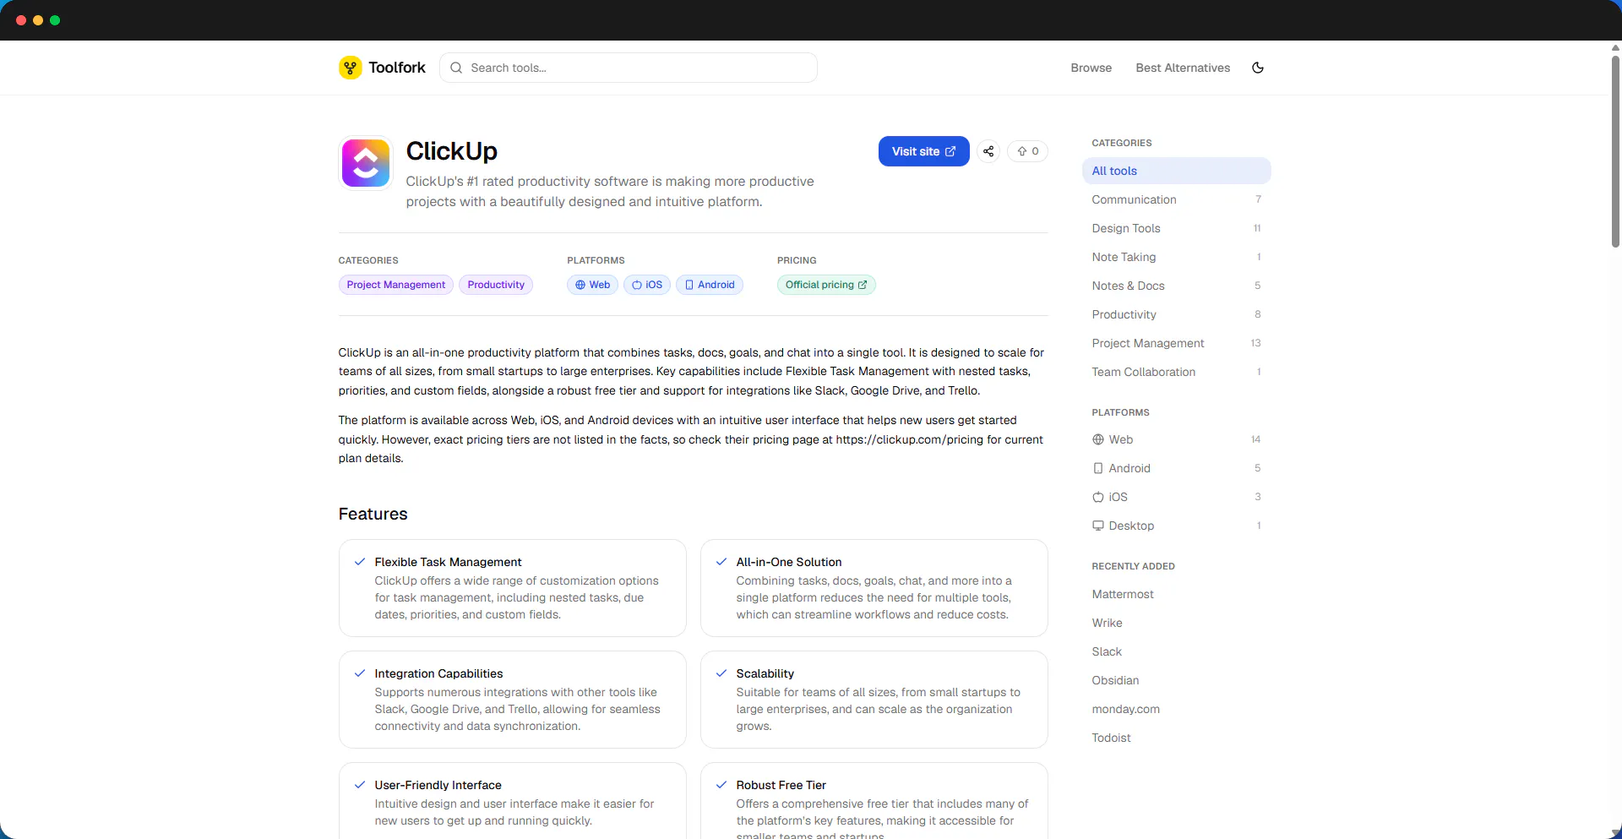
Task: Open the Communication category
Action: [1176, 199]
